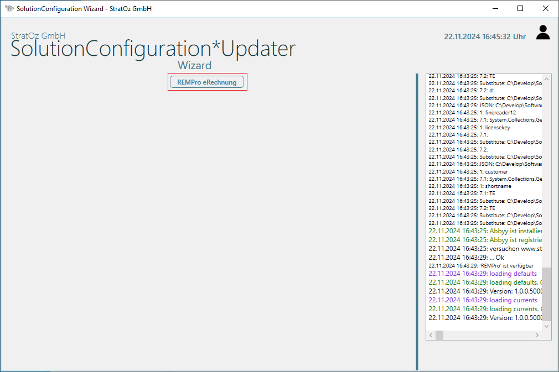Select the "'REMPro' ist verfügbar" log line
559x372 pixels.
[481, 266]
